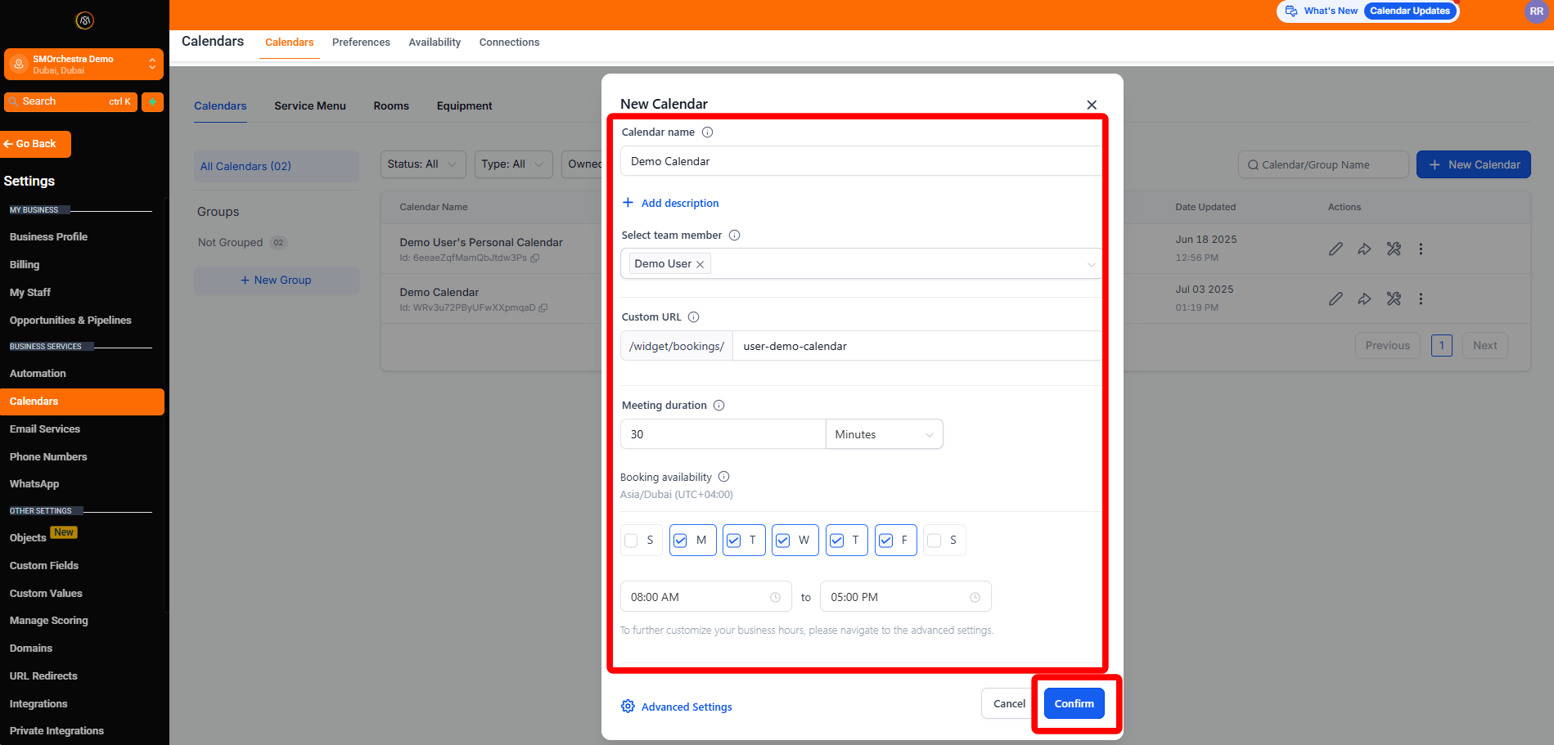Expand the SMOrchestra Demo account switcher
1554x745 pixels.
[x=152, y=64]
